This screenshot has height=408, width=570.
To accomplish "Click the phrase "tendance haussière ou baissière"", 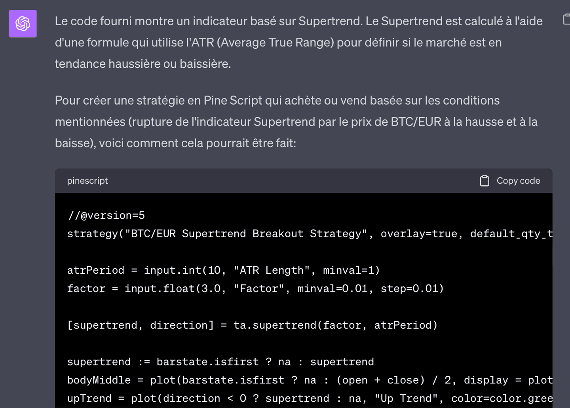I will click(142, 64).
